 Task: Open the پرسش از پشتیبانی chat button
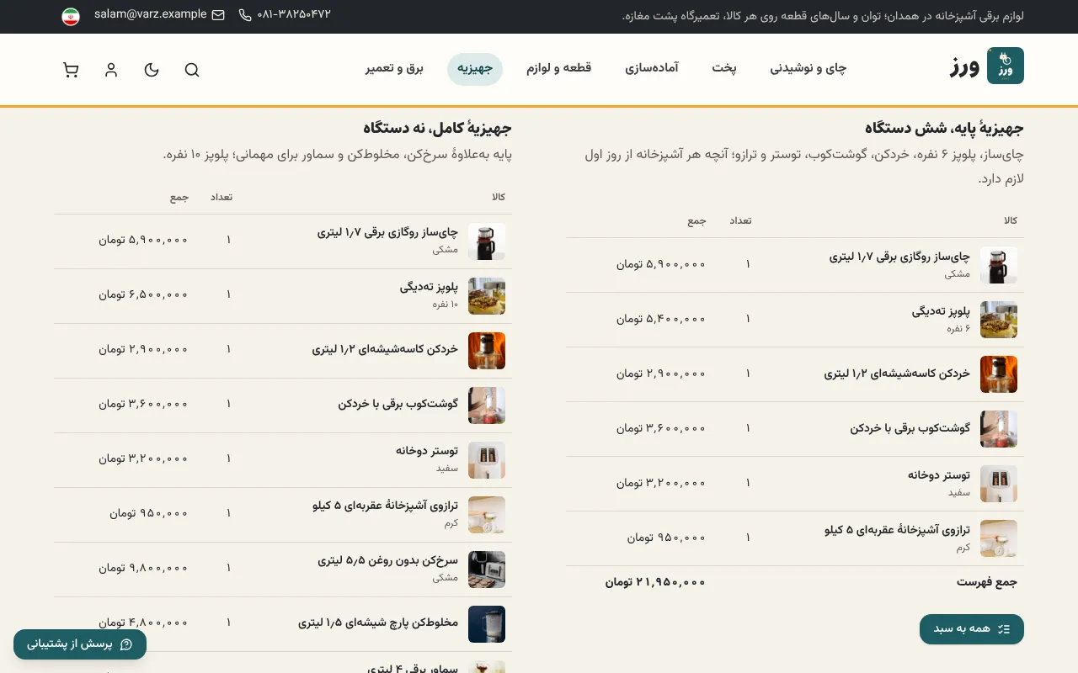80,644
